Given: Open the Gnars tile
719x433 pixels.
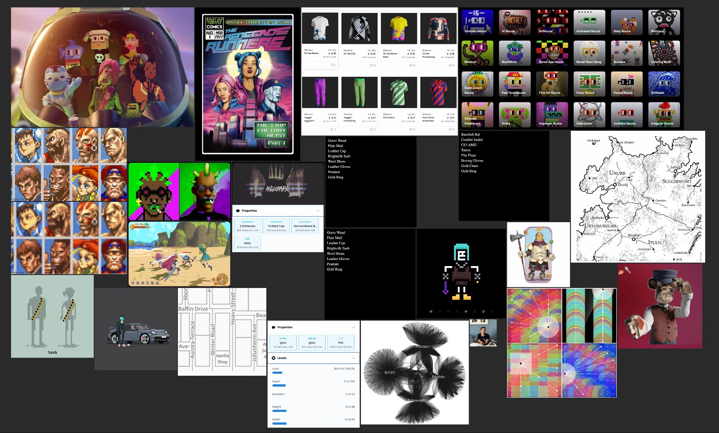Looking at the screenshot, I should pyautogui.click(x=515, y=115).
